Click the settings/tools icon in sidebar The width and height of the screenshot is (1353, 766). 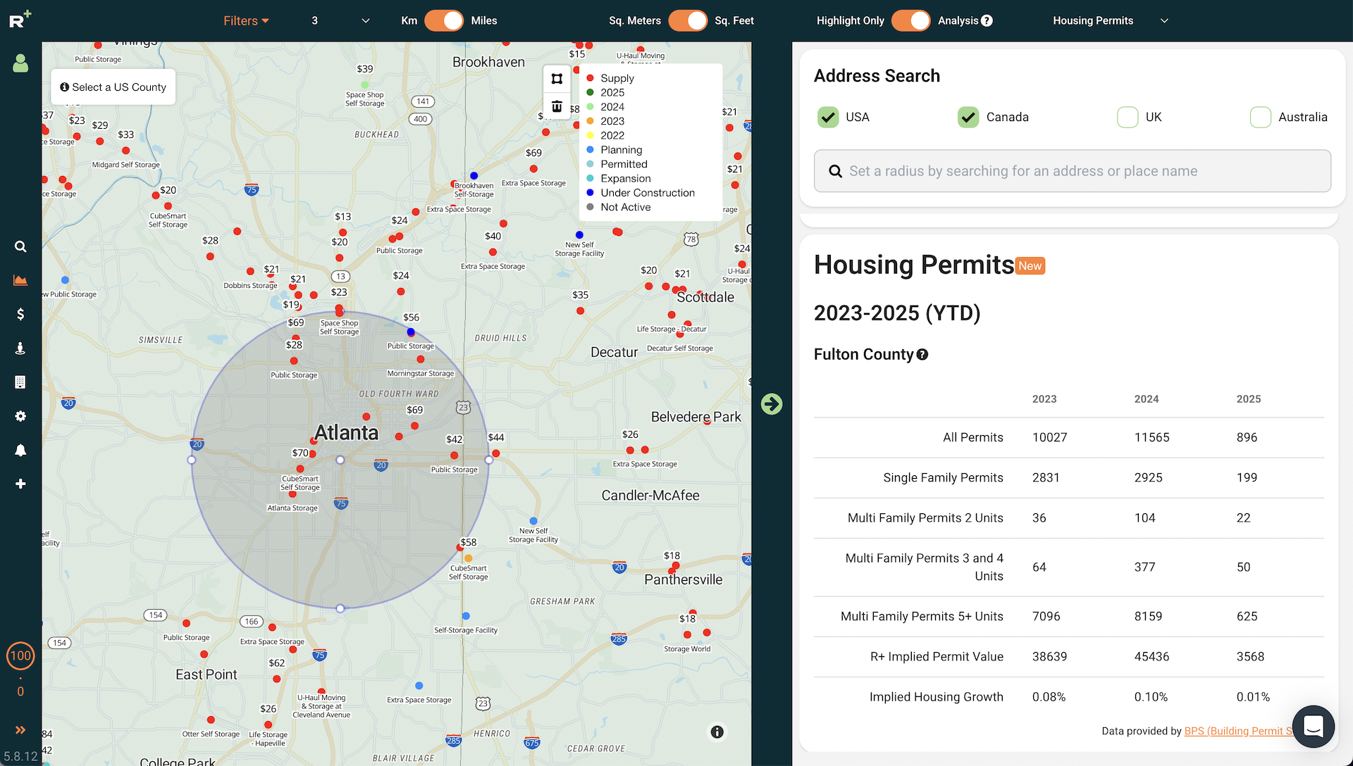20,416
